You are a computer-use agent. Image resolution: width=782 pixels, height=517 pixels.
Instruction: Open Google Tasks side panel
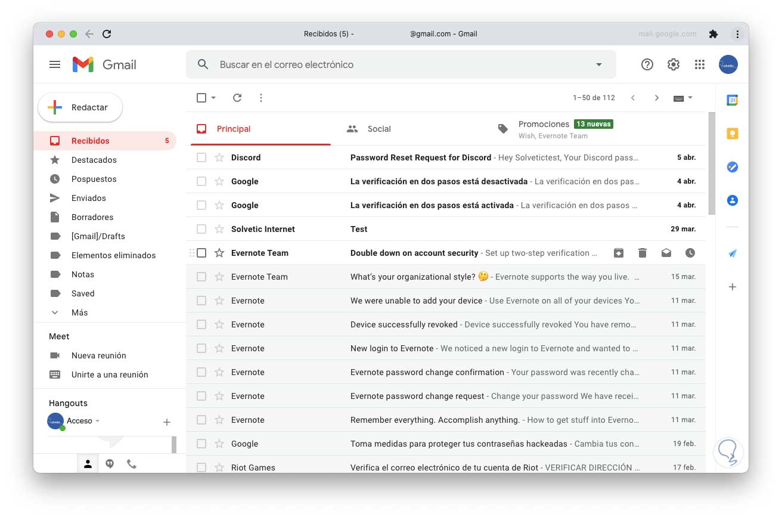[733, 167]
